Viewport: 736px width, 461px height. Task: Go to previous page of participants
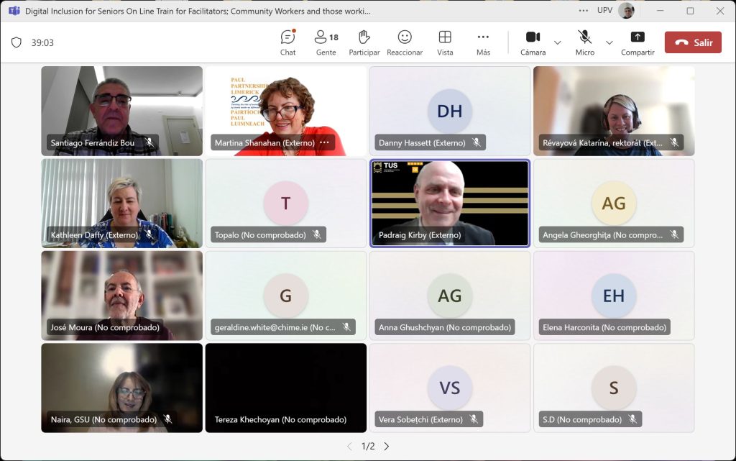349,446
